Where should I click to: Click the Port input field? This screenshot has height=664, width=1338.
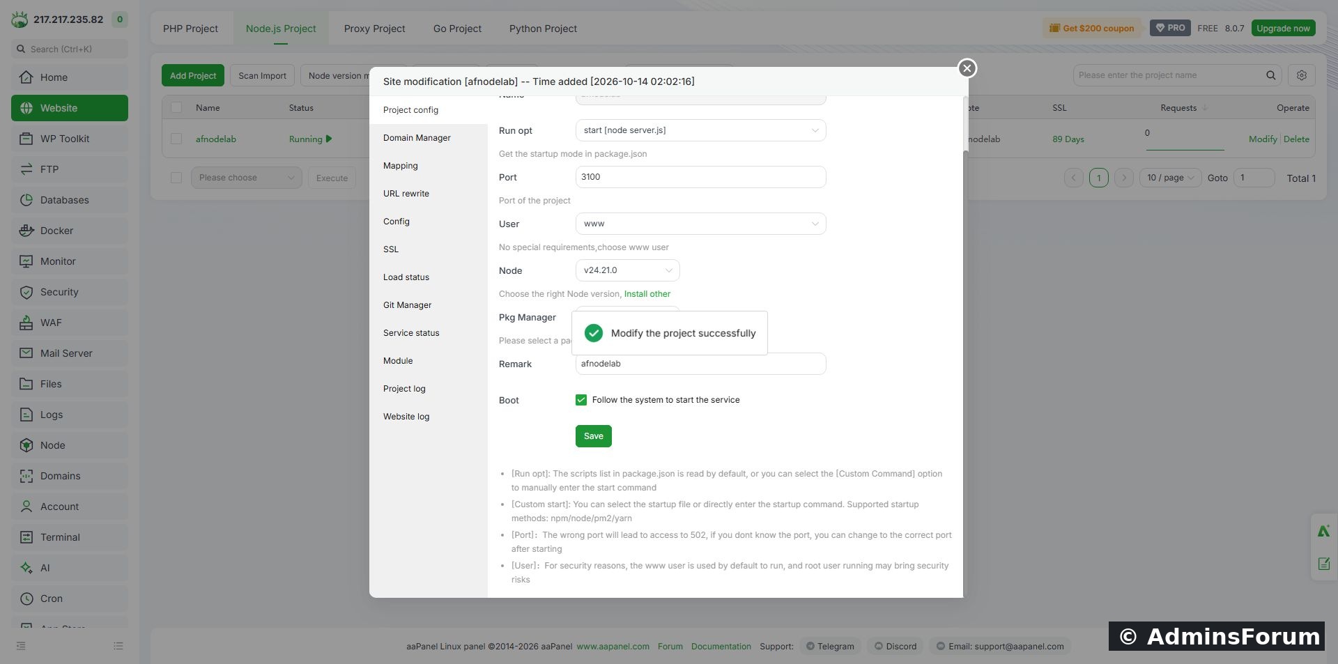pyautogui.click(x=700, y=177)
